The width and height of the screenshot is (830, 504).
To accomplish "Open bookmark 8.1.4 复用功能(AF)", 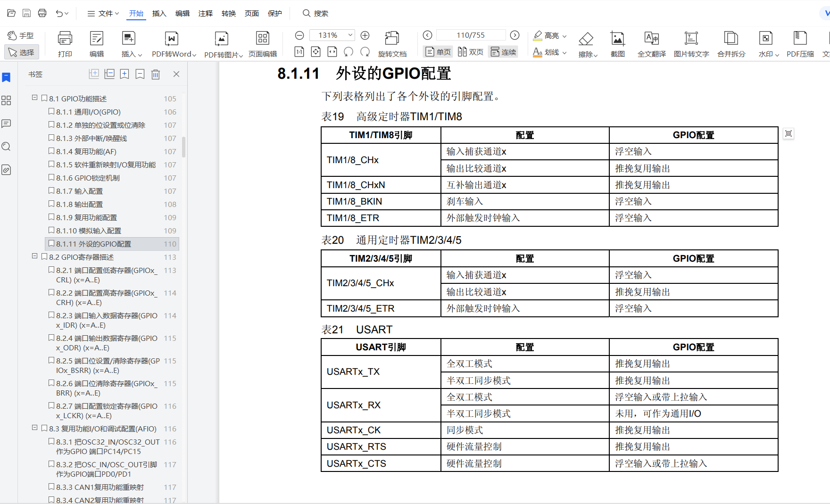I will (86, 151).
